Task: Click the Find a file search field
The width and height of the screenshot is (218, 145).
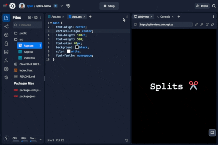Action: click(x=28, y=25)
